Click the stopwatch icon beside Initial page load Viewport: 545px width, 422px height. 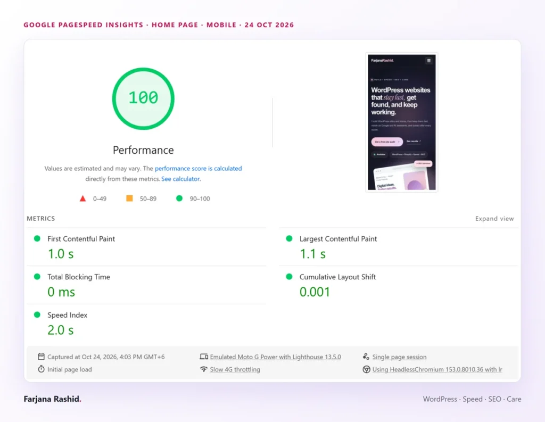(x=41, y=369)
